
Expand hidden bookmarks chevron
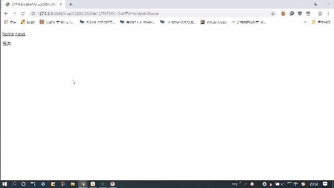(x=305, y=22)
